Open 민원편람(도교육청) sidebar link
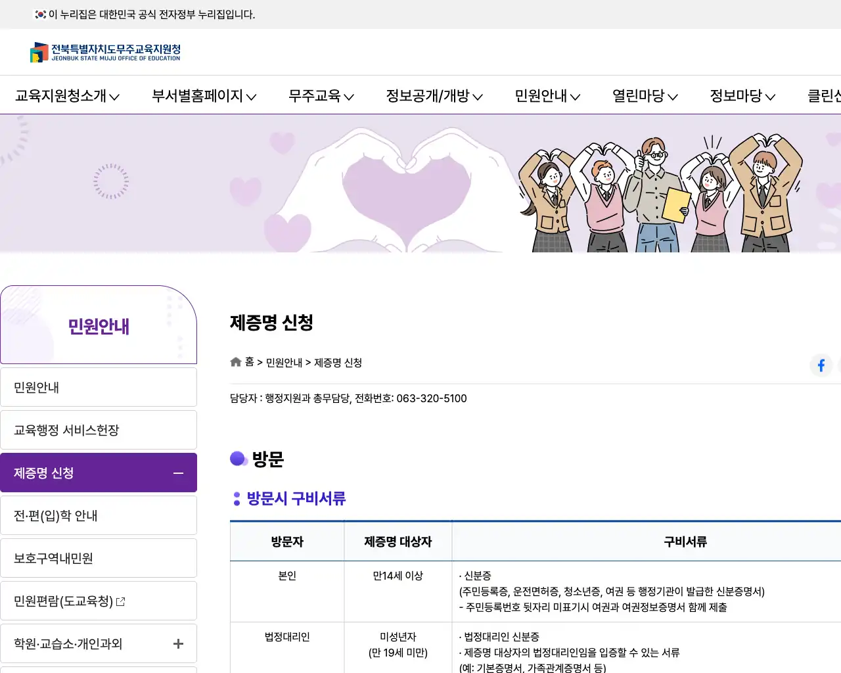 (99, 601)
